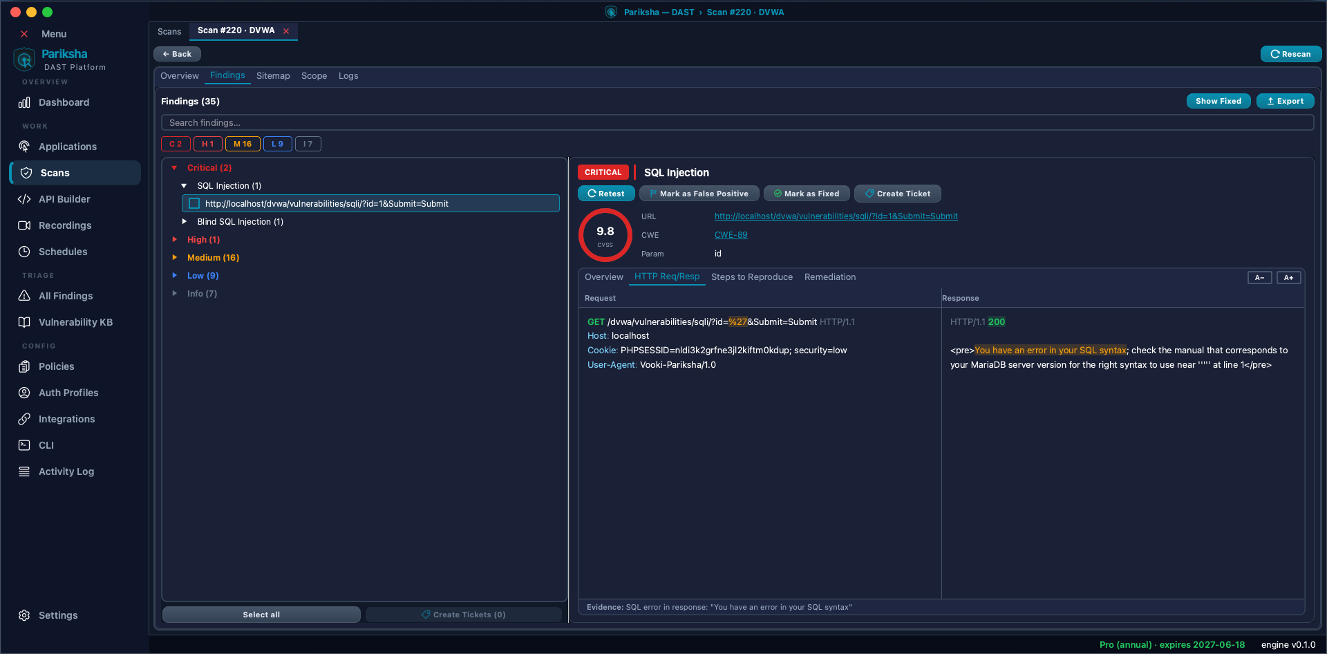The image size is (1327, 654).
Task: Click the 9.8 CVSS score circle
Action: click(x=605, y=235)
